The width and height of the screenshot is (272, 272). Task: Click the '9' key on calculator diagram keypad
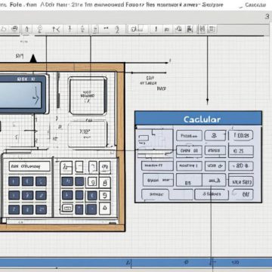pyautogui.click(x=105, y=195)
